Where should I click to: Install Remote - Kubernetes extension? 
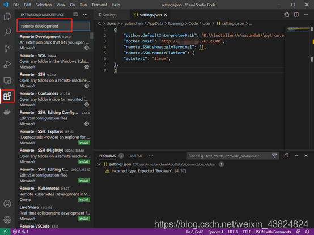point(84,199)
